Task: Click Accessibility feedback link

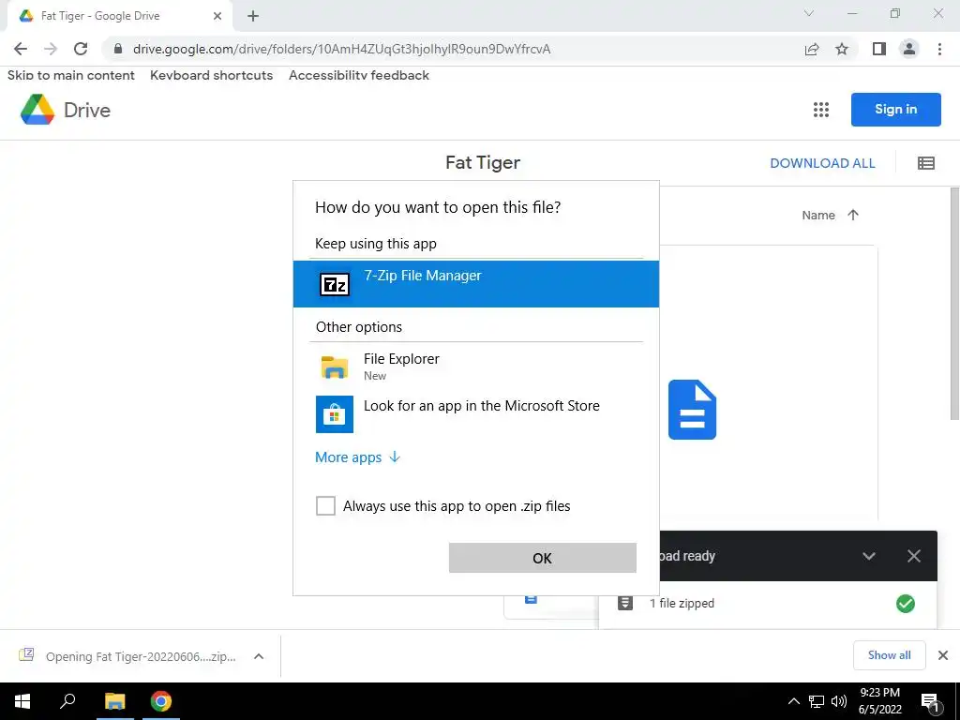Action: [359, 75]
